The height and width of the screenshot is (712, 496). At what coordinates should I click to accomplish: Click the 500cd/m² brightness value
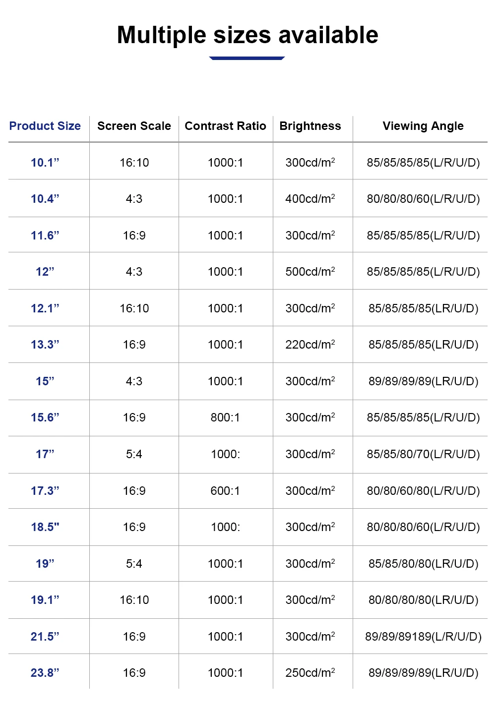310,272
